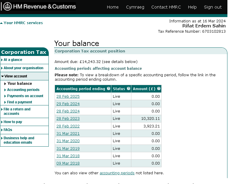Screen dimensions: 238x184
Task: Open accounting period 28 Feb 2024
Action: pos(68,111)
